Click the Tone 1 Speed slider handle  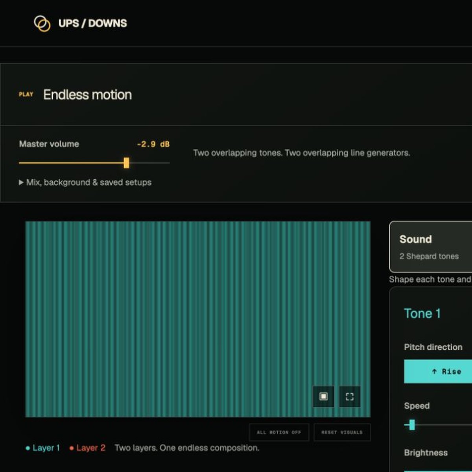[x=412, y=425]
